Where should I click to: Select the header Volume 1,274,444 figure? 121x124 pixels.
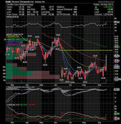[108, 15]
